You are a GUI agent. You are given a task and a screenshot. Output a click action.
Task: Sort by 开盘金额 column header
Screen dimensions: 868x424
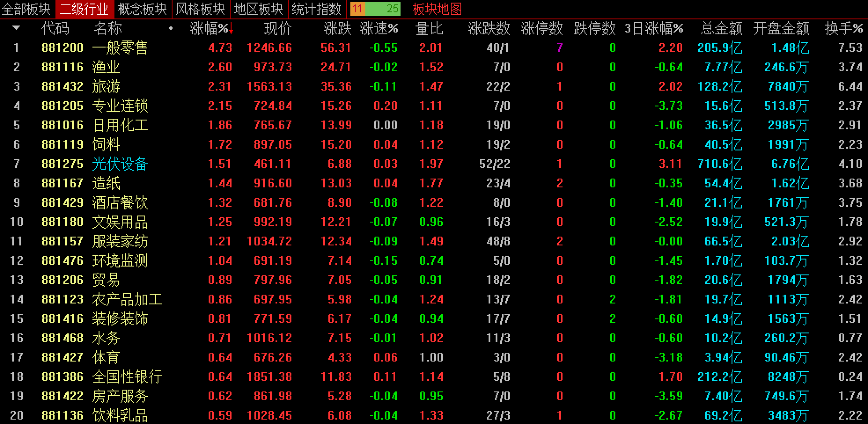pyautogui.click(x=781, y=29)
